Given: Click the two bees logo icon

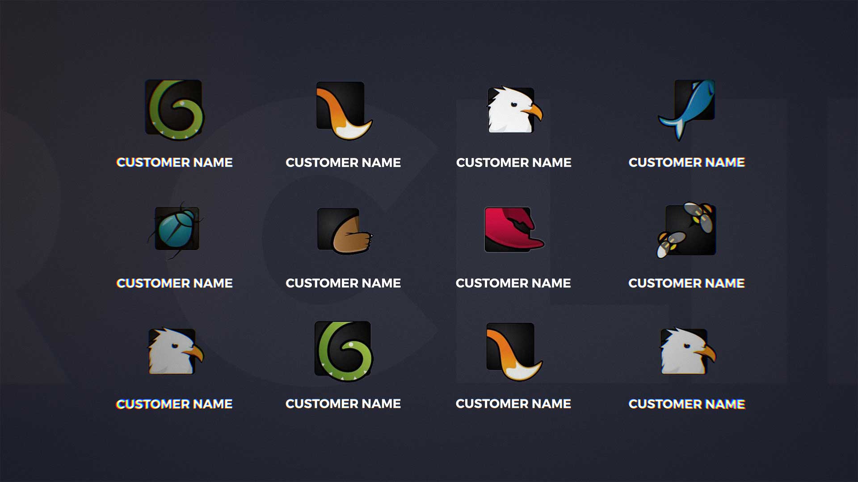Looking at the screenshot, I should coord(688,229).
